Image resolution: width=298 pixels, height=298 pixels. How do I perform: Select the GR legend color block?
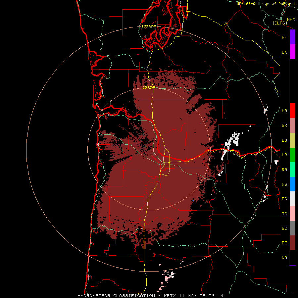point(292,125)
